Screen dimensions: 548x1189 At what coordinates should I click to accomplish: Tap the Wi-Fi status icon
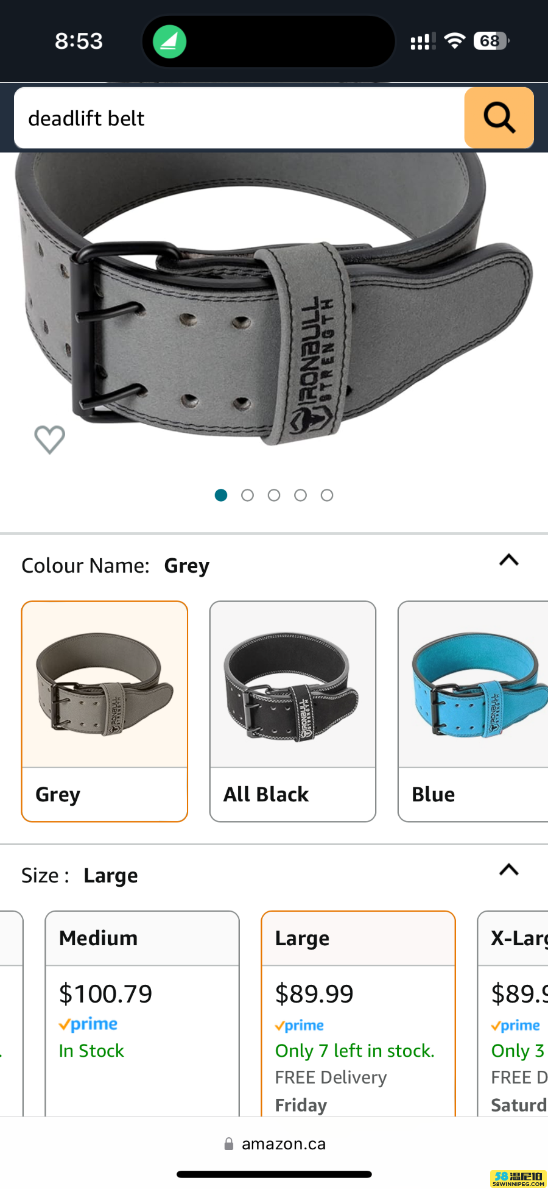454,41
